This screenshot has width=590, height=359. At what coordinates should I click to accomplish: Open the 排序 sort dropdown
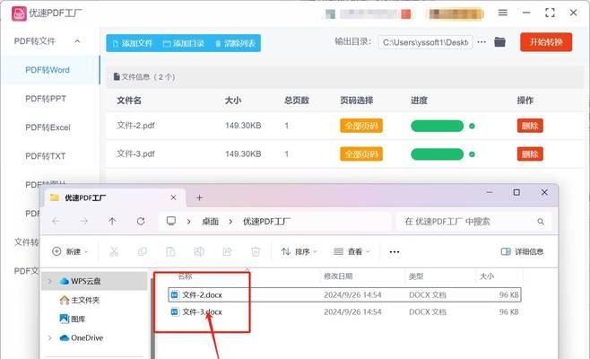click(299, 251)
